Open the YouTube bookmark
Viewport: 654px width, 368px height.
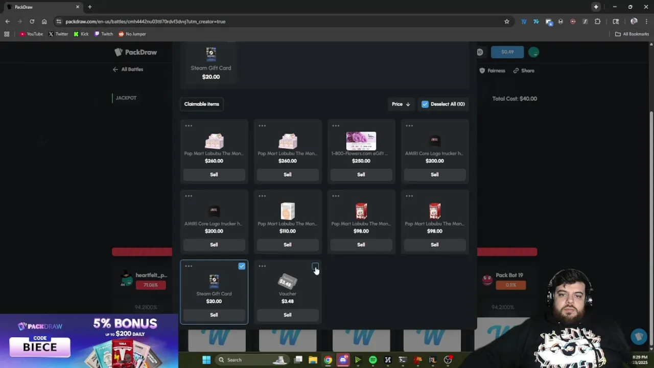click(31, 34)
